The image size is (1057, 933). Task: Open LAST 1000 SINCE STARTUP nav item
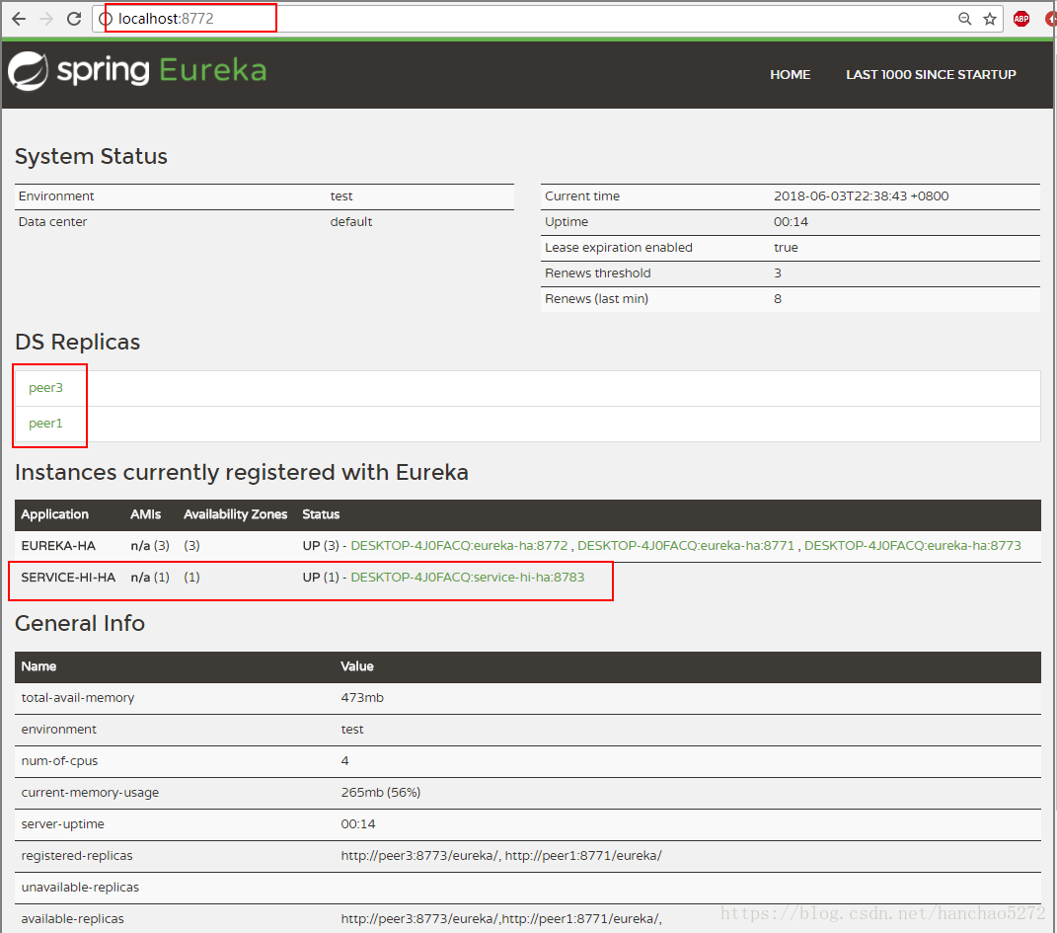click(x=931, y=75)
